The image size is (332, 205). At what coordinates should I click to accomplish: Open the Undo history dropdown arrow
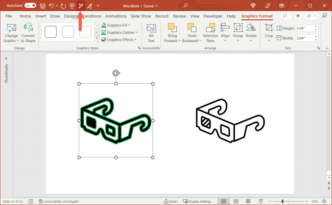coord(57,6)
